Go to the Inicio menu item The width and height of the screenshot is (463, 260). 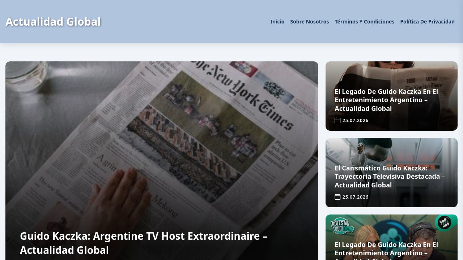277,22
